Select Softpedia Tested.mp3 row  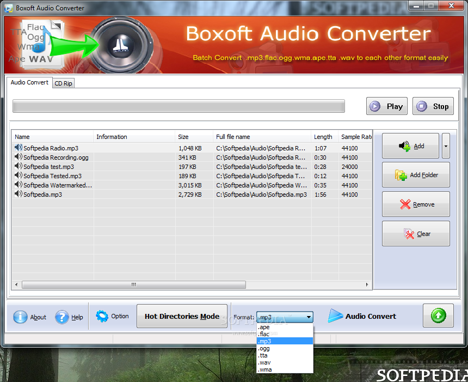tap(192, 176)
